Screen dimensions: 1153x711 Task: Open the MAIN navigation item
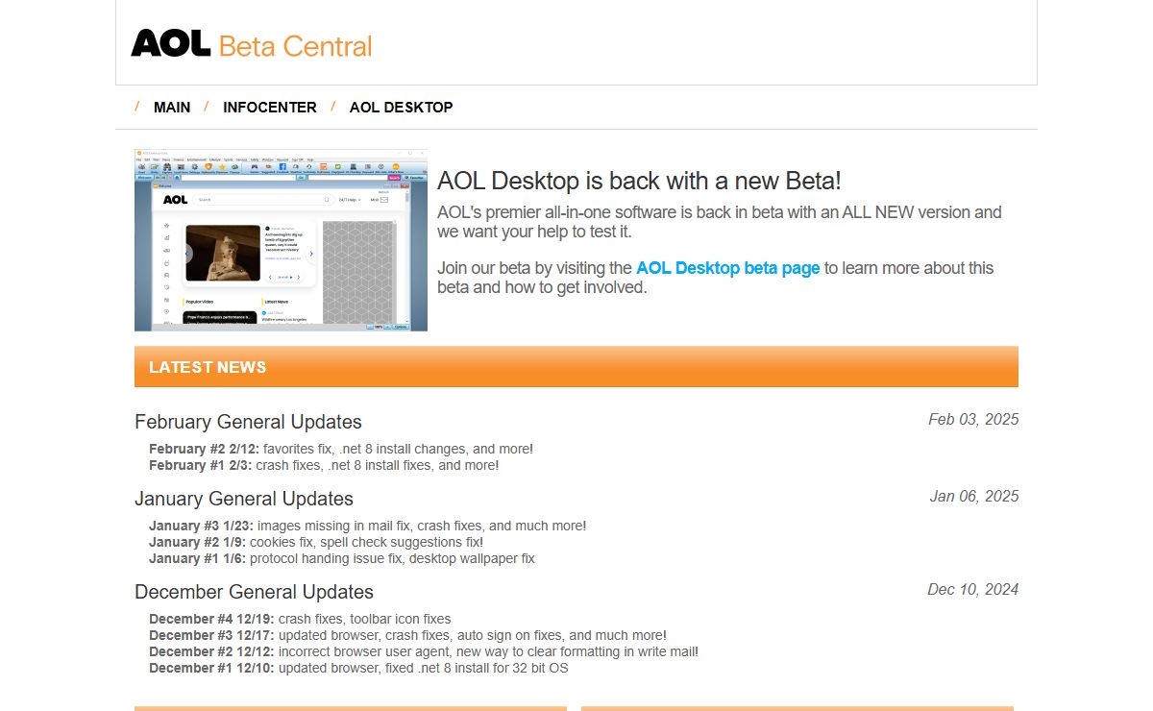pos(172,108)
